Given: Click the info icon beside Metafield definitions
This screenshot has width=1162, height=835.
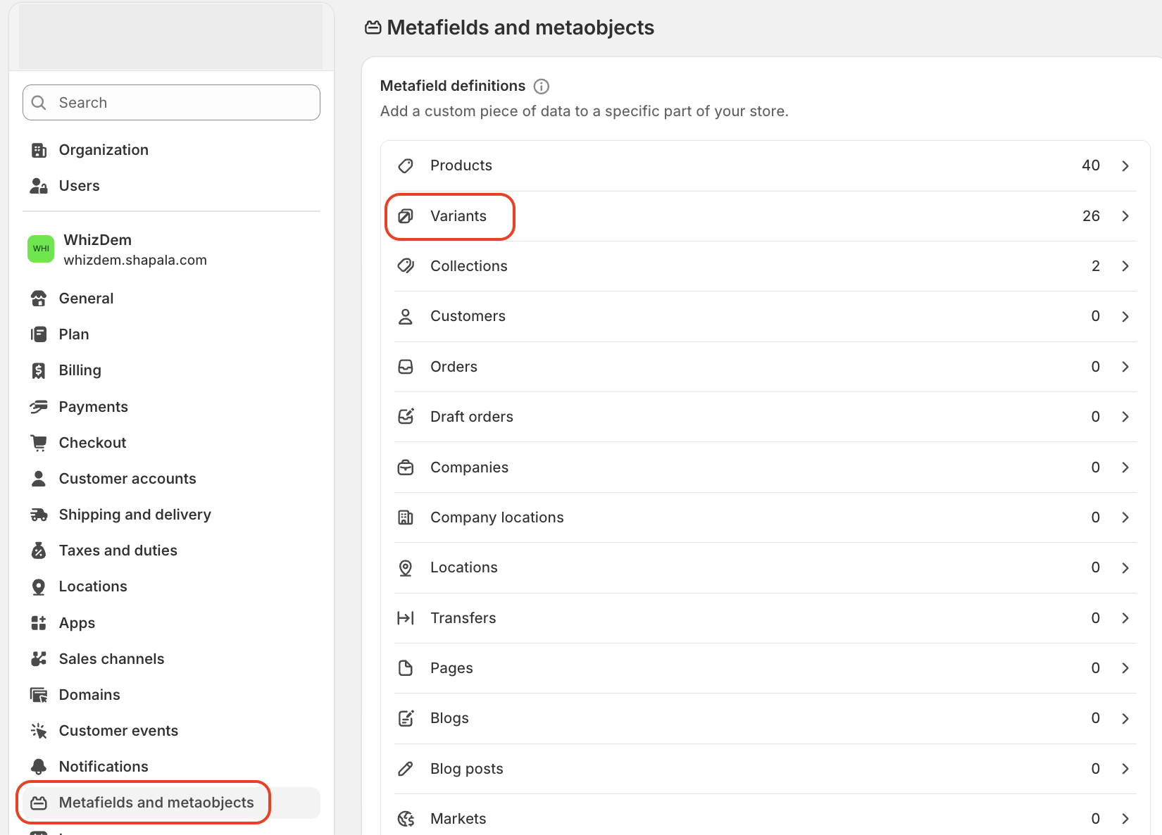Looking at the screenshot, I should (x=542, y=86).
